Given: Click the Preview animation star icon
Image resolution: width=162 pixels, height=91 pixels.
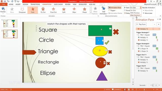Looking at the screenshot, I should [x=3, y=9].
